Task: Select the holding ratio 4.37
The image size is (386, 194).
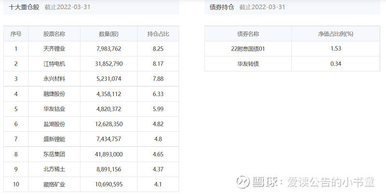Action: [x=158, y=169]
